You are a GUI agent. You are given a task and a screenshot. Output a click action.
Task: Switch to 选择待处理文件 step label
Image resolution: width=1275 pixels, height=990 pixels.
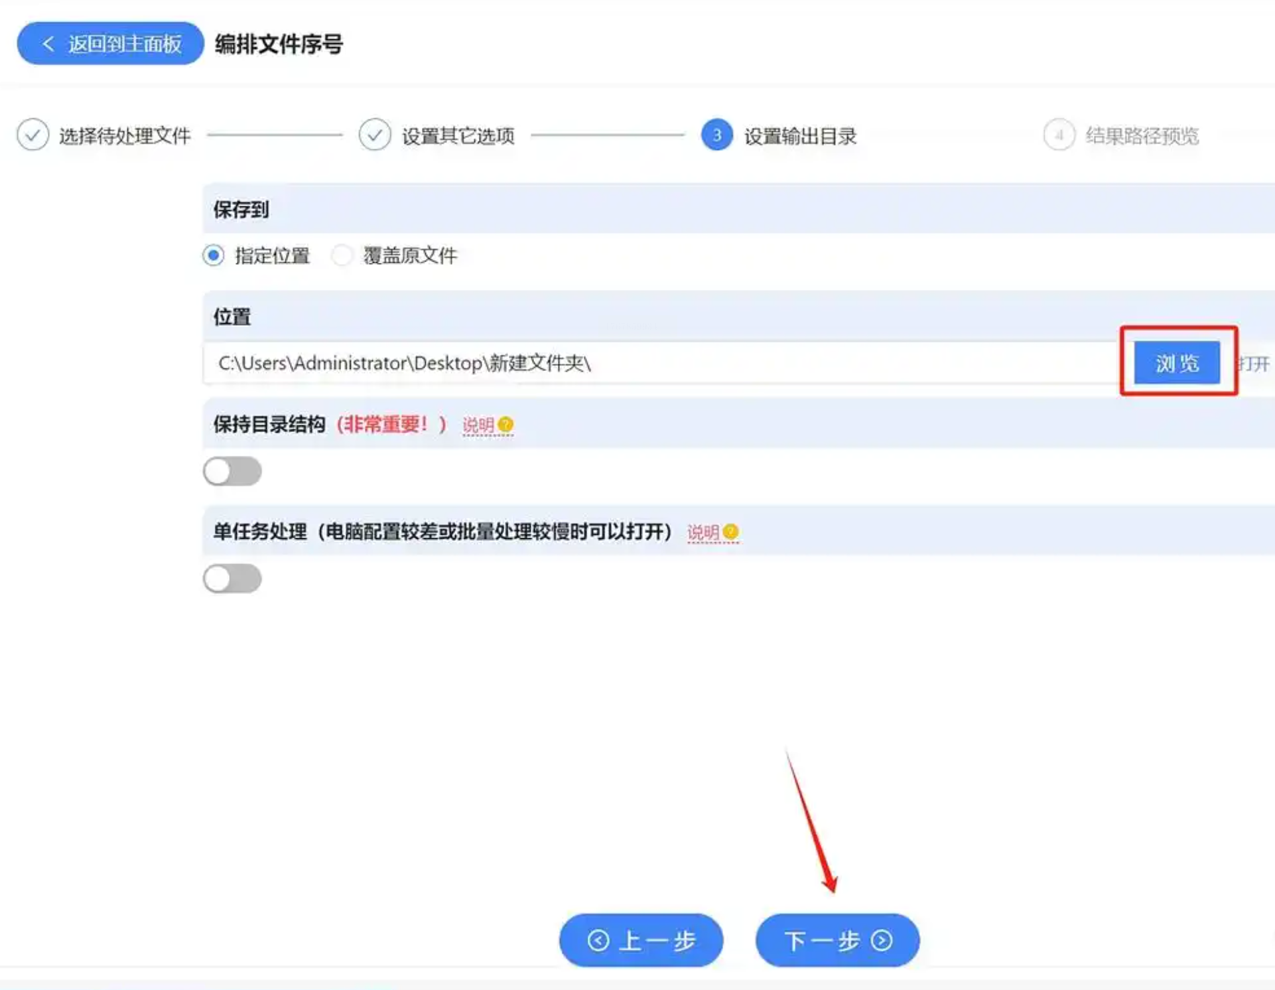coord(125,136)
